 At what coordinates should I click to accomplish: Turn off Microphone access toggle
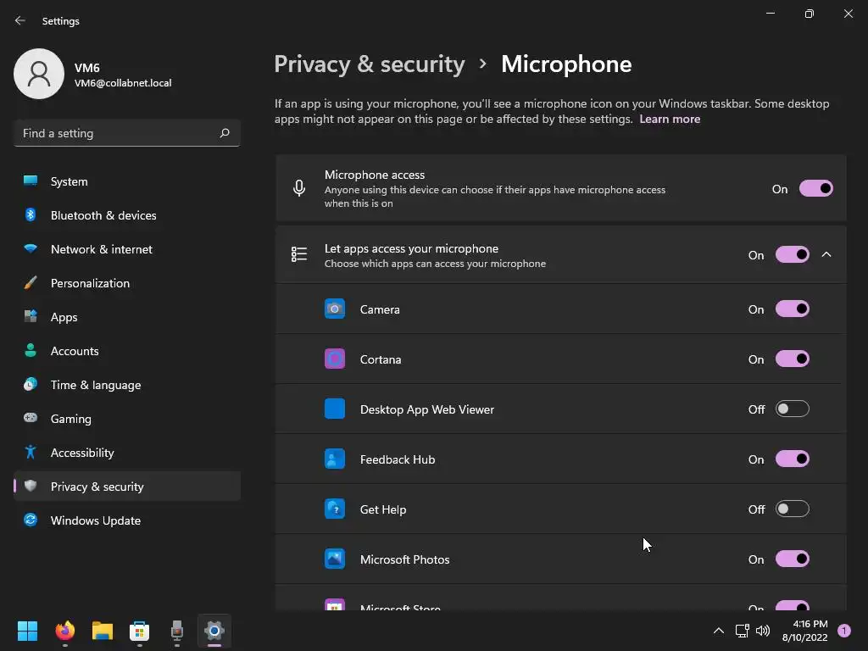(815, 188)
